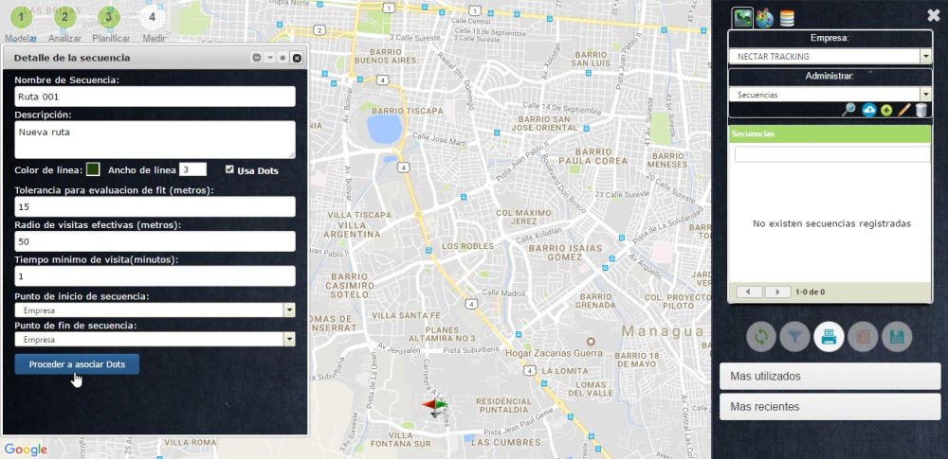Click the Secuencias green list header

[830, 134]
